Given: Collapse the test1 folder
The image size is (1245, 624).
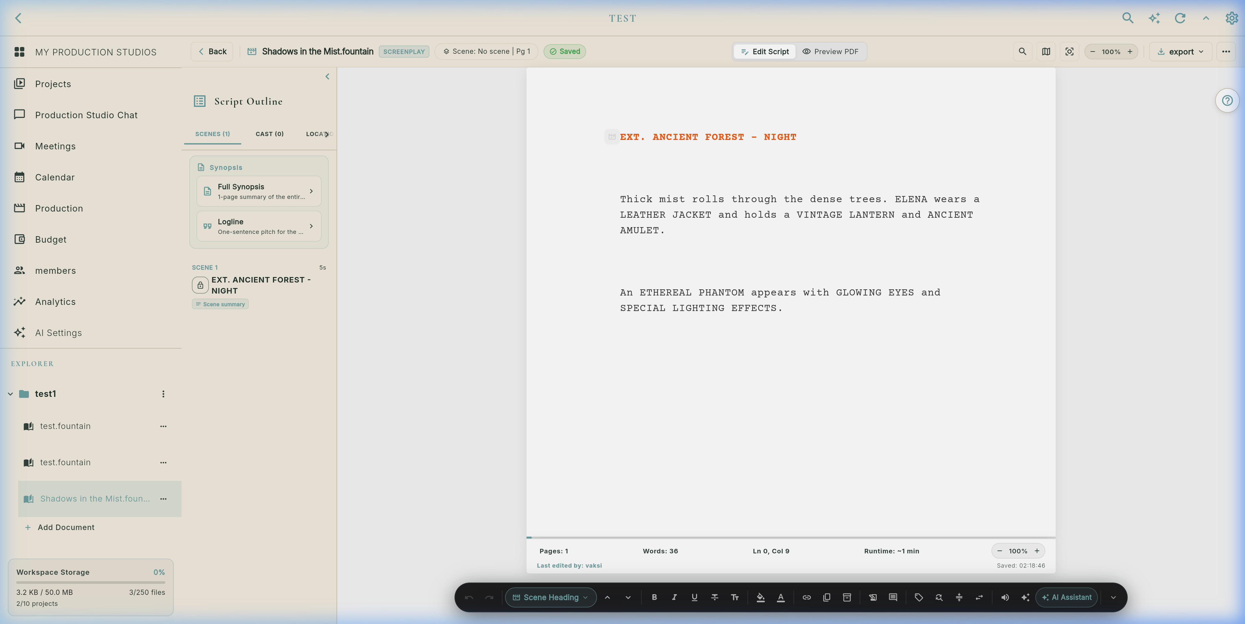Looking at the screenshot, I should tap(10, 394).
